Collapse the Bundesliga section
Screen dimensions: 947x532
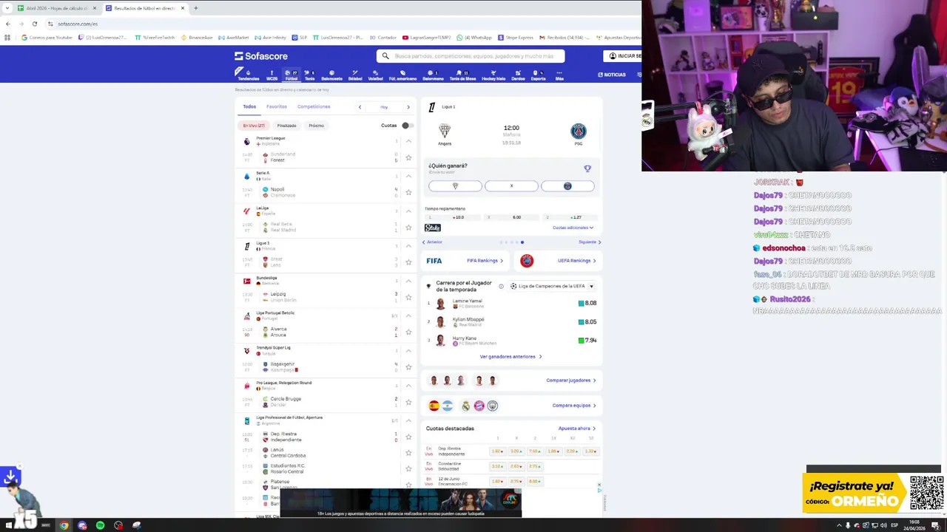coord(408,281)
